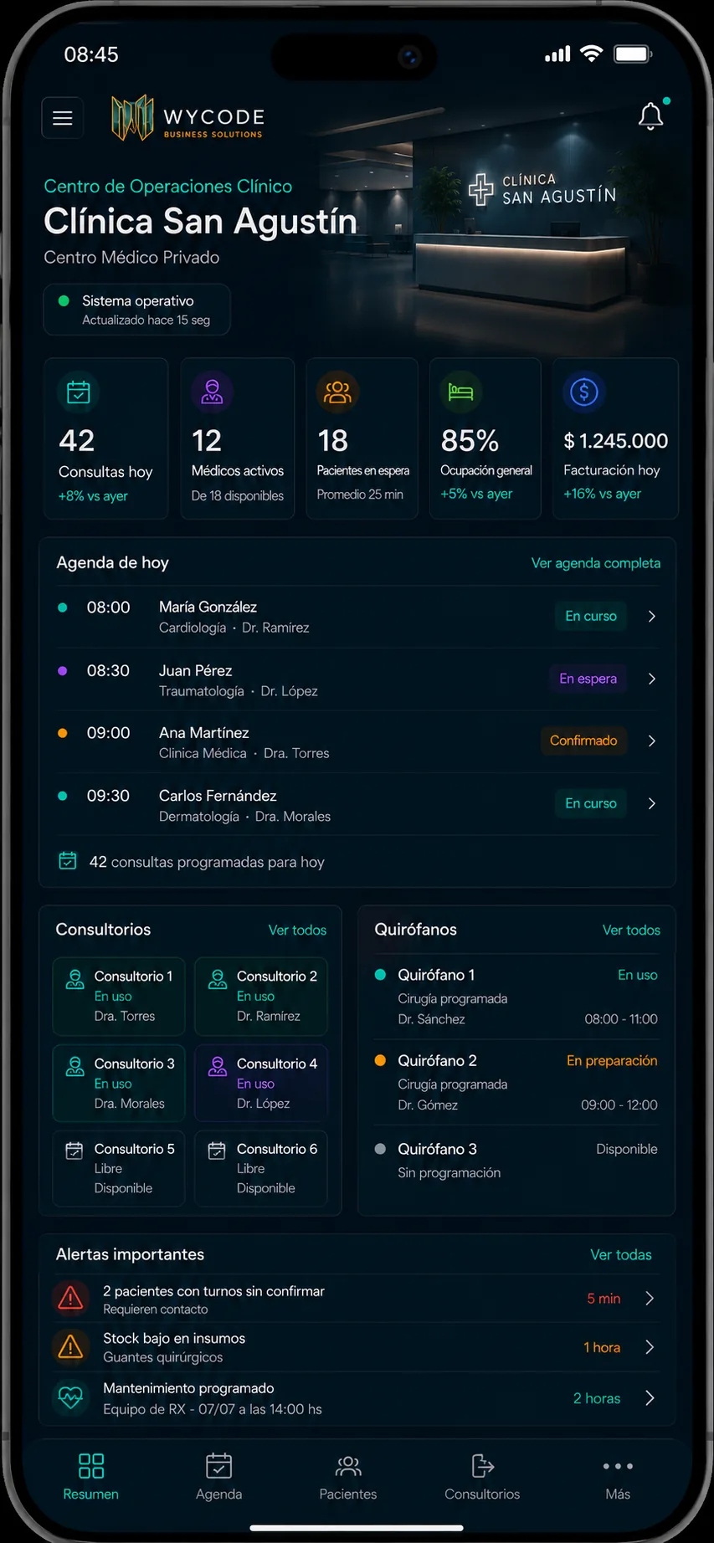The width and height of the screenshot is (714, 1543).
Task: Select the Consultorio 5 card
Action: point(119,1169)
